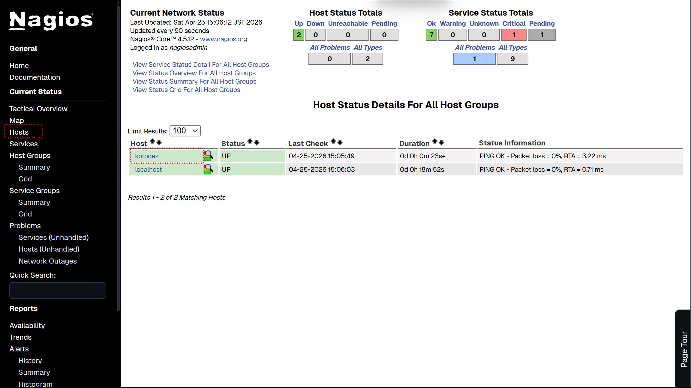Click the Nagios logo
Viewport: 691px width, 388px height.
[x=51, y=20]
